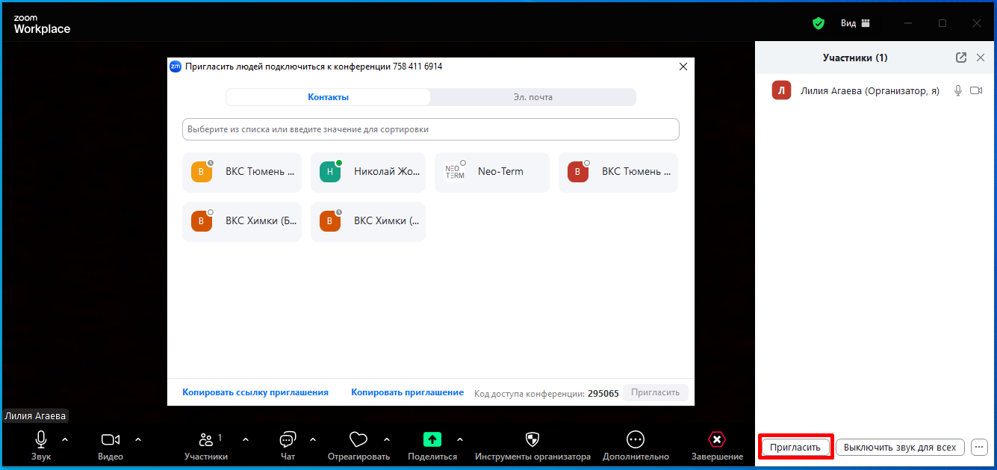Open the Участники panel from the toolbar
This screenshot has width=997, height=470.
(x=206, y=445)
